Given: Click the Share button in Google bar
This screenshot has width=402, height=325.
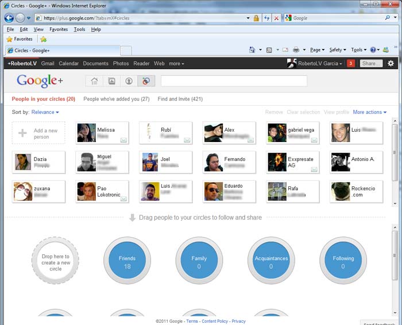Looking at the screenshot, I should click(x=371, y=63).
